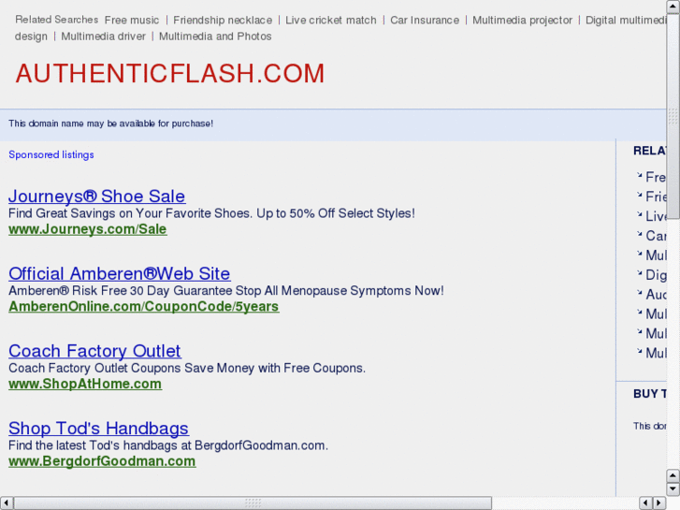Click Journeys ad description about 50% off
This screenshot has width=680, height=510.
click(x=211, y=213)
